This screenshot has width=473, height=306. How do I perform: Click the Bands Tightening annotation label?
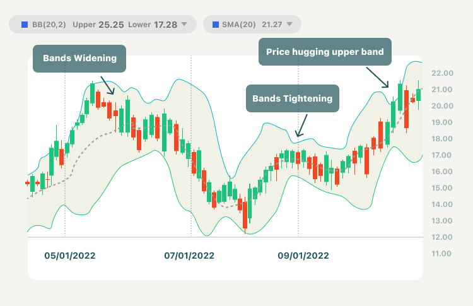(x=291, y=99)
